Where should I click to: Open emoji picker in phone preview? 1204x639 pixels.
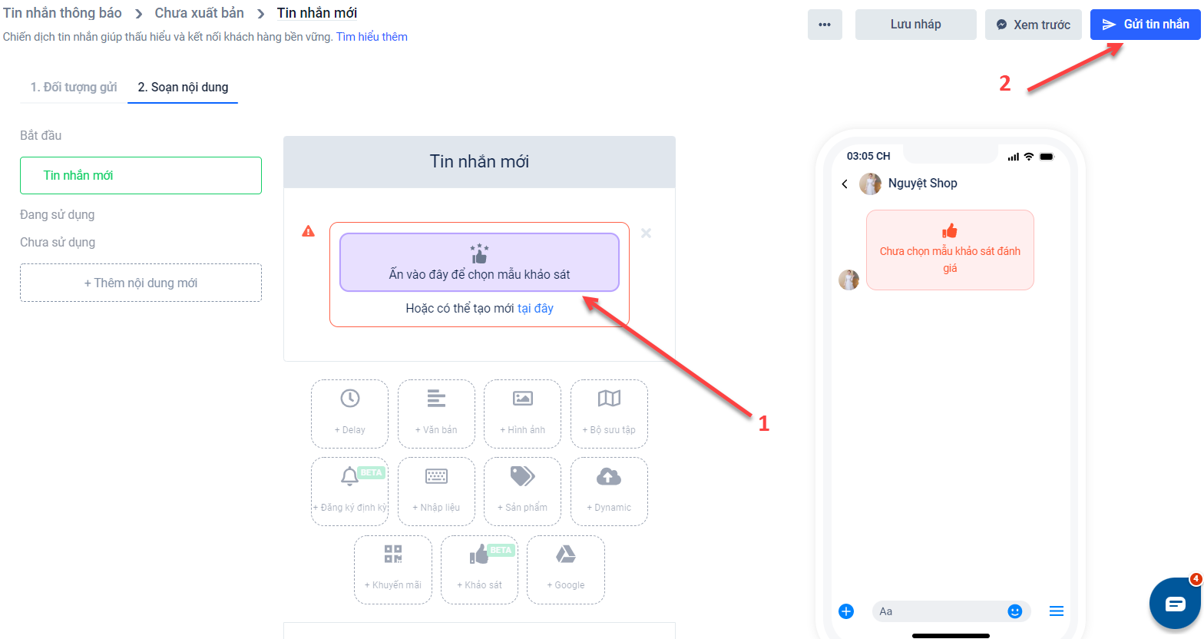tap(1015, 611)
